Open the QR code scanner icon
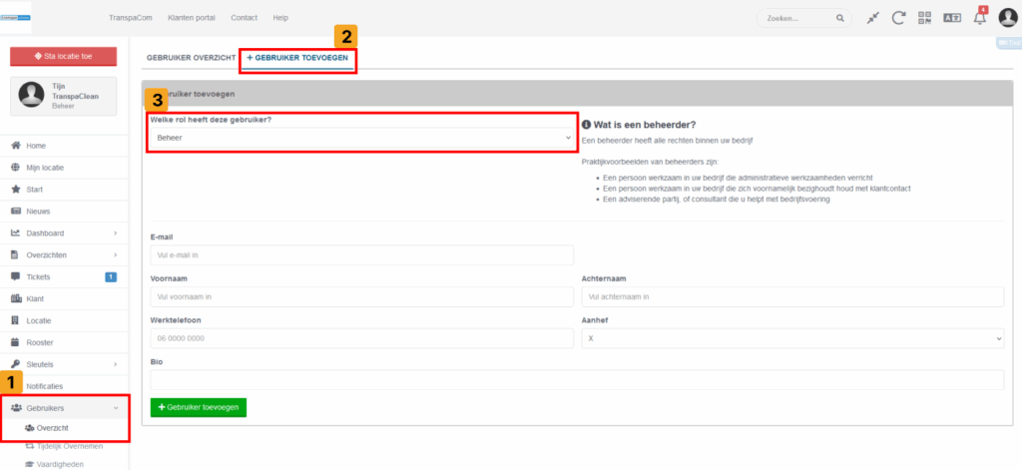This screenshot has width=1022, height=470. (x=925, y=18)
